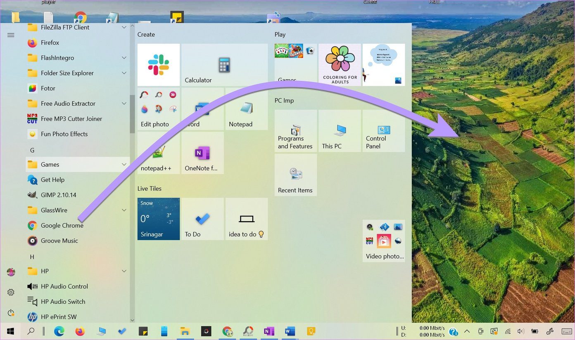This screenshot has width=575, height=340.
Task: Open the Get Help app
Action: pyautogui.click(x=77, y=180)
